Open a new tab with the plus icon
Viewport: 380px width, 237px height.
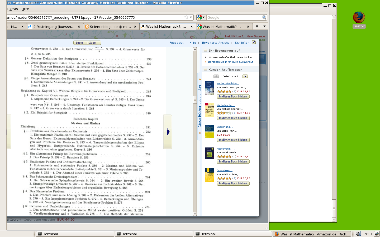[257, 26]
